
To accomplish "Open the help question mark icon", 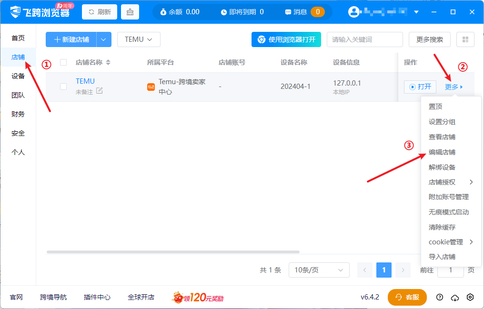I will point(440,297).
